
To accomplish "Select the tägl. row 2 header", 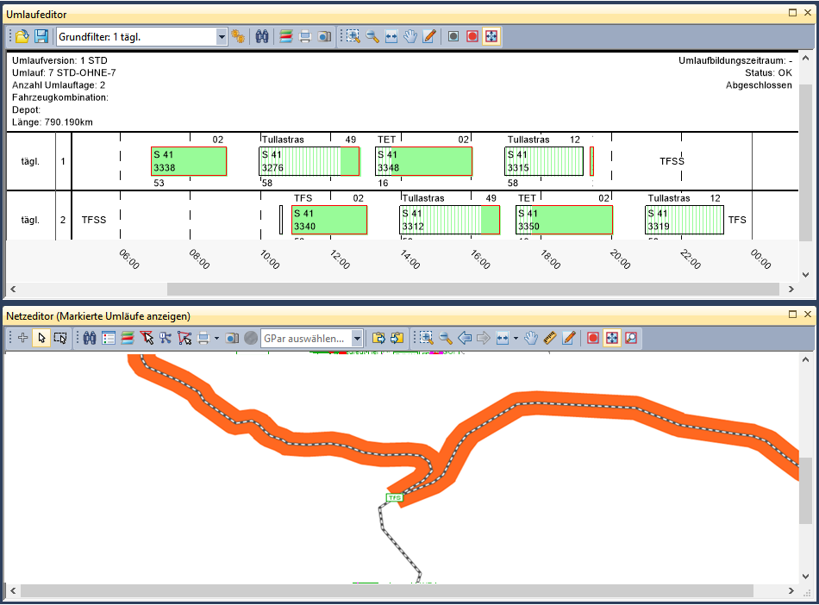I will (30, 220).
